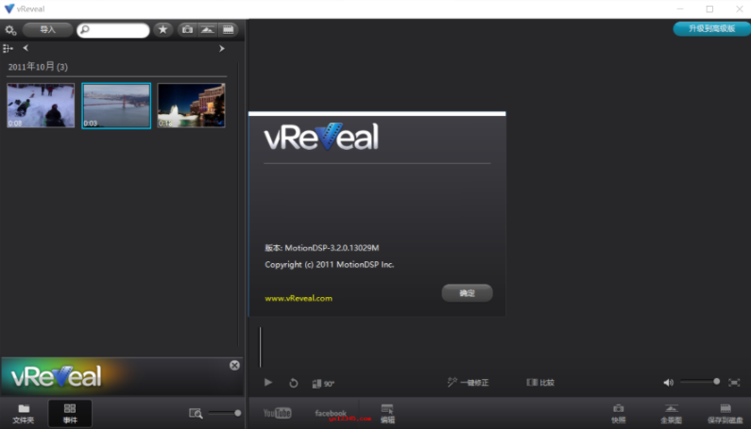Screen dimensions: 751x429
Task: Go forward with right arrow
Action: pyautogui.click(x=221, y=48)
